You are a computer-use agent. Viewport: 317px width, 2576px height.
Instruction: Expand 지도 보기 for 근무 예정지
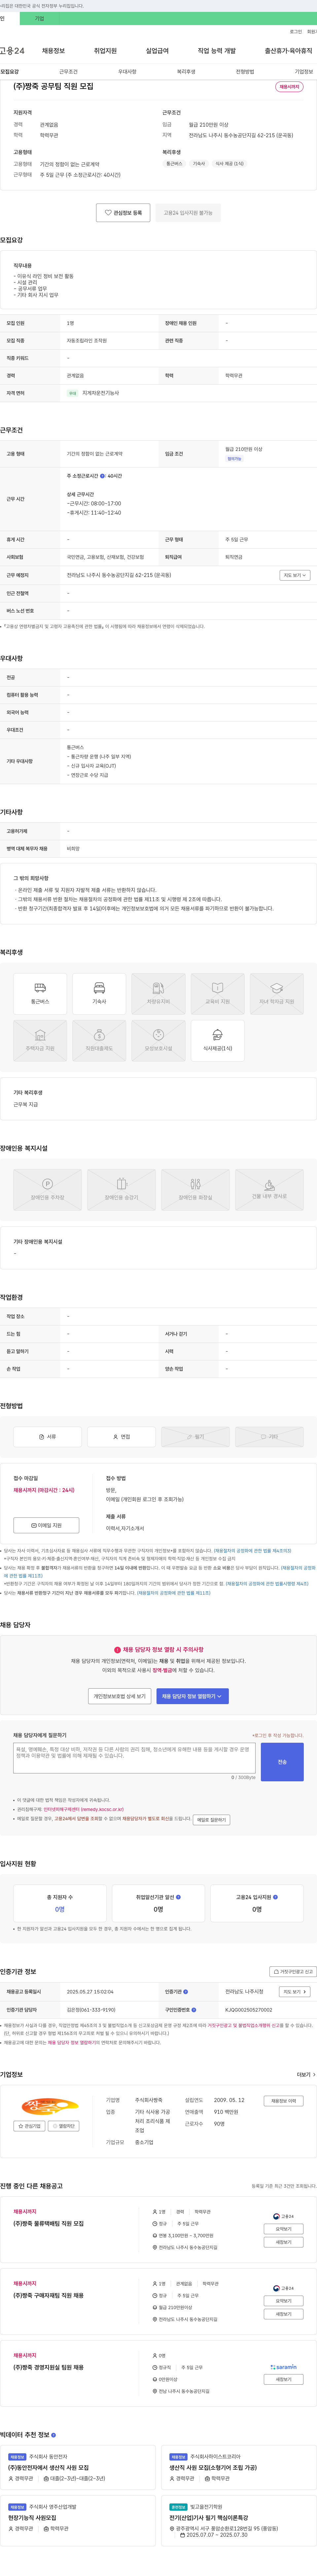295,575
